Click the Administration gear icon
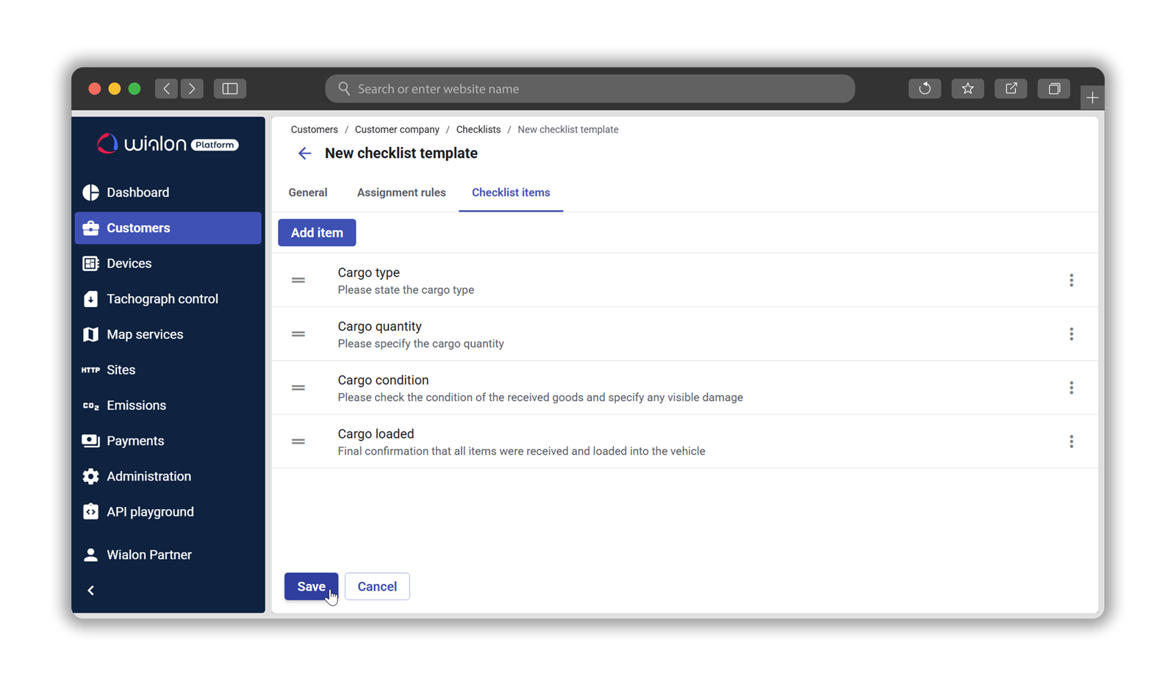The height and width of the screenshot is (692, 1176). tap(90, 477)
